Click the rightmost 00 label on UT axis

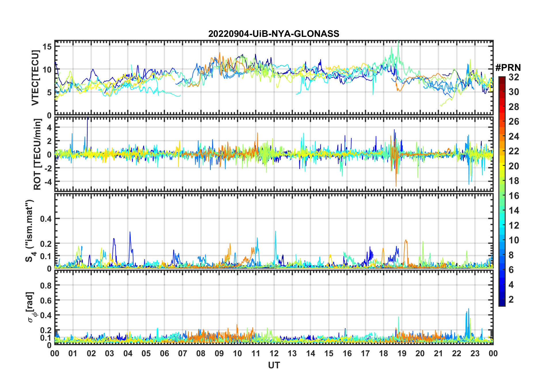(493, 353)
